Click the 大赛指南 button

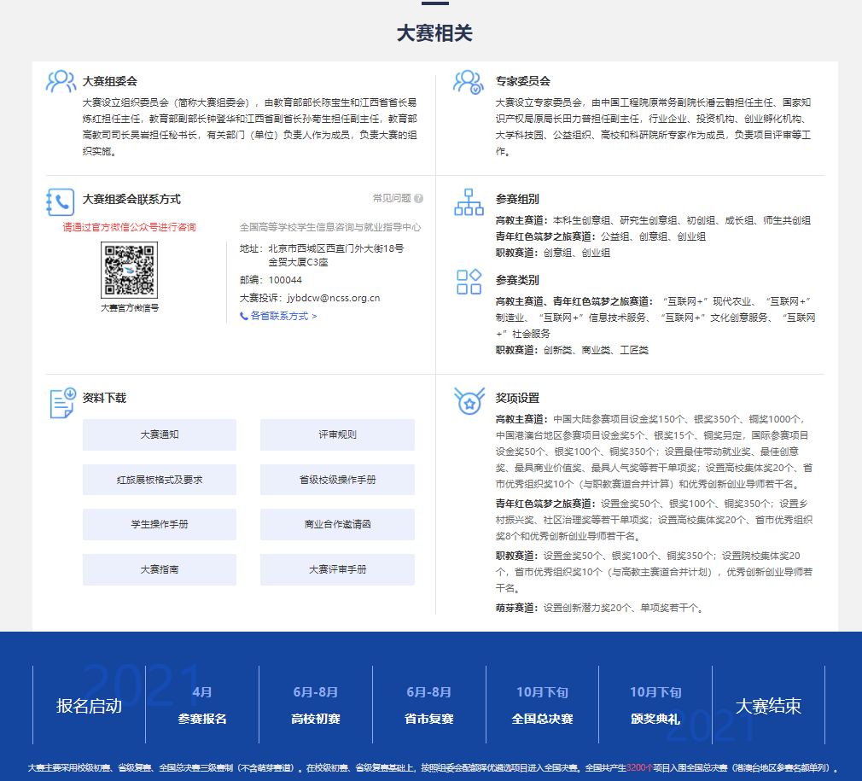[160, 569]
